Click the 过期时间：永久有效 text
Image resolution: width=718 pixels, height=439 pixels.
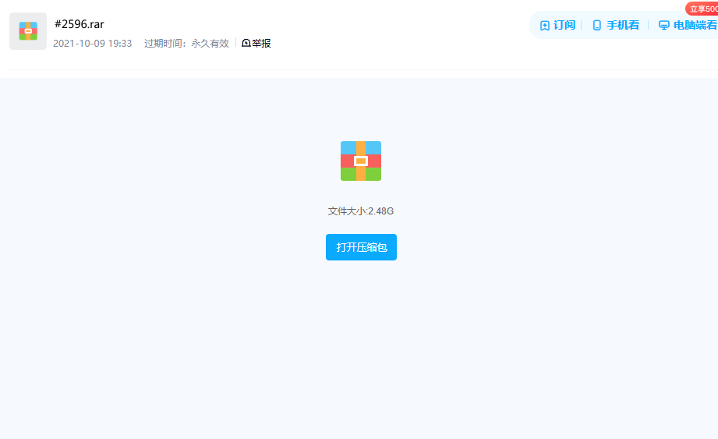coord(186,44)
